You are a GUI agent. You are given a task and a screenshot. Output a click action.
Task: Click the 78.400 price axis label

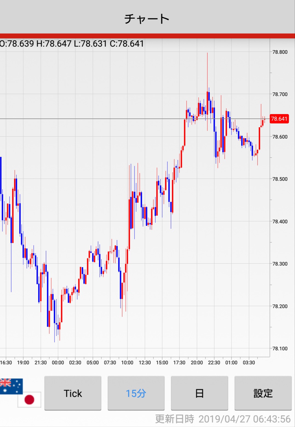point(280,222)
